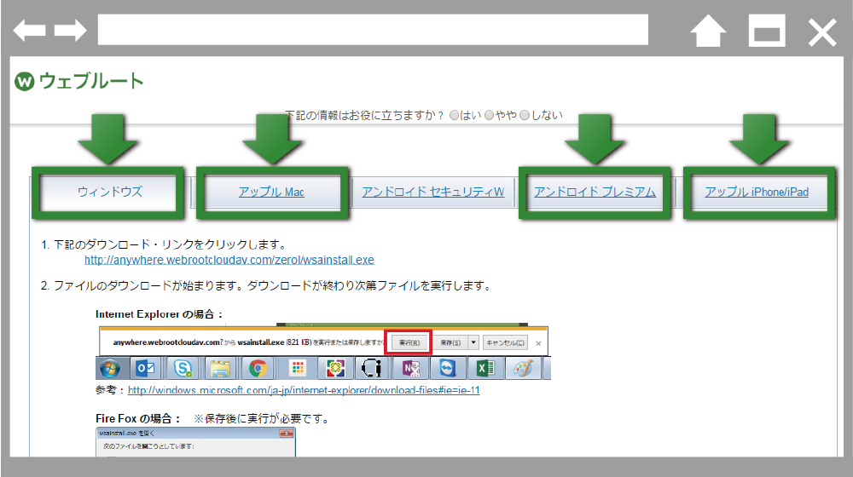Click the Internet Explorer の場合 heading
Screen dimensions: 853x477
click(160, 314)
